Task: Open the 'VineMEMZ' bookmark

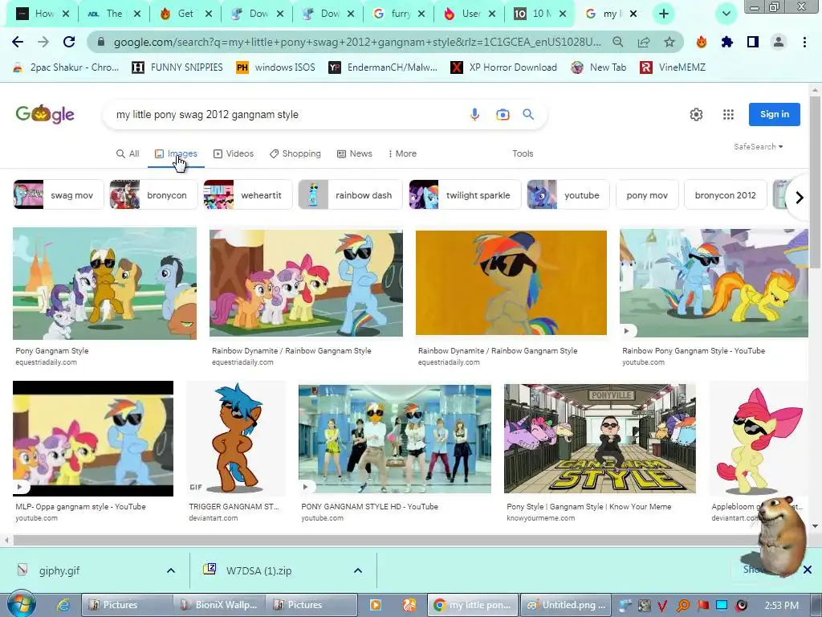Action: click(673, 67)
